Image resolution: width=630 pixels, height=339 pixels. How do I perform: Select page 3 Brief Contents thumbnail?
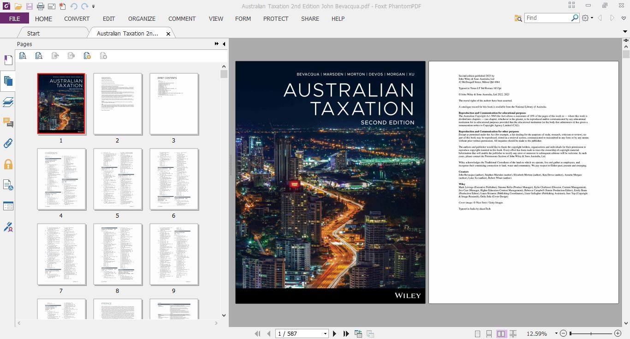click(x=174, y=104)
